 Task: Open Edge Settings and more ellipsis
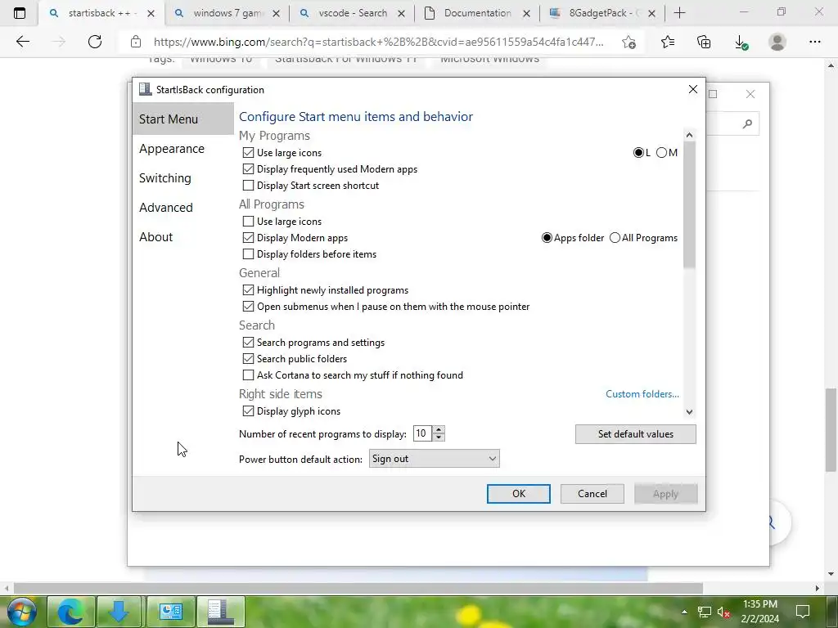click(814, 42)
